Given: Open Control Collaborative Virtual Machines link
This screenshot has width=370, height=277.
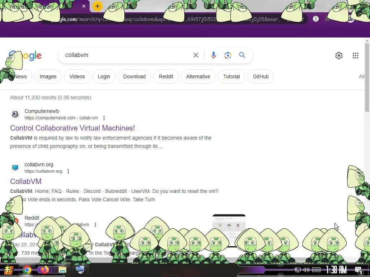Looking at the screenshot, I should tap(72, 128).
